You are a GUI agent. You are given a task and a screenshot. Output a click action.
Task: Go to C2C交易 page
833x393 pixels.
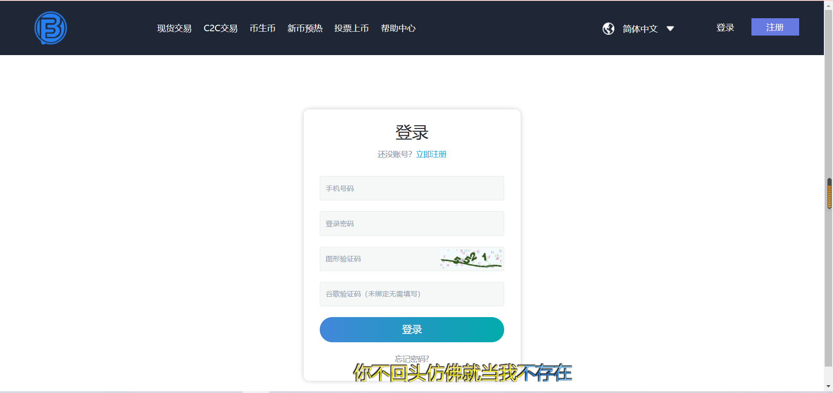pyautogui.click(x=220, y=28)
